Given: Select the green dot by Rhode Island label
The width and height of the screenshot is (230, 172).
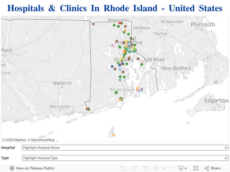Looking at the screenshot, I should [116, 93].
